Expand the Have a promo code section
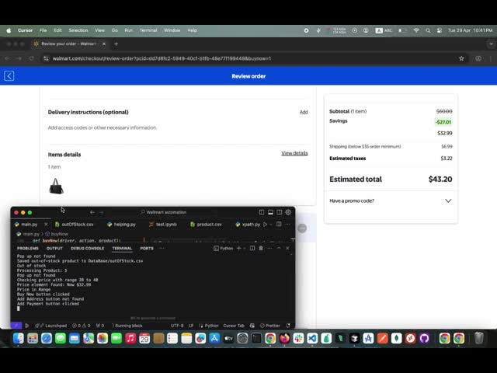The image size is (497, 373). pos(391,200)
